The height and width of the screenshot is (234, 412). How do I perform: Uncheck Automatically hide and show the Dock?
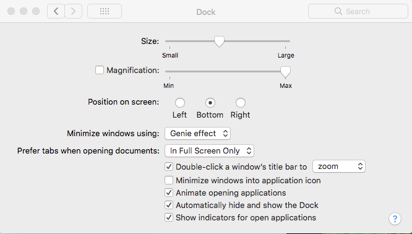pyautogui.click(x=169, y=205)
